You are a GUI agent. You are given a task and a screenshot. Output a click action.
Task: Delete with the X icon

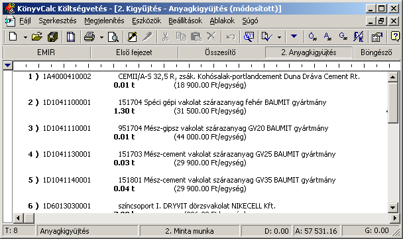[211, 37]
